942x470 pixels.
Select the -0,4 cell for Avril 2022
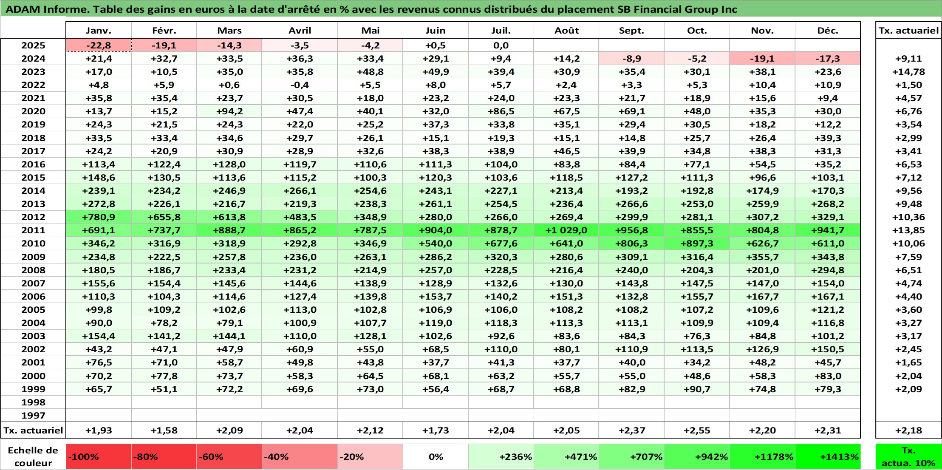tap(300, 85)
